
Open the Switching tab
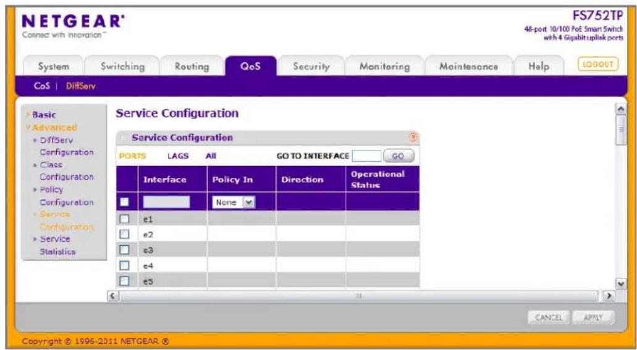tap(123, 67)
